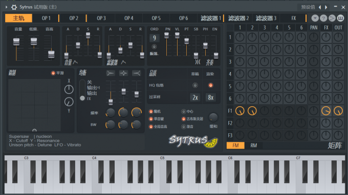Image resolution: width=348 pixels, height=195 pixels.
Task: Turn matrix knob row 1 PAN column
Action: coord(314,37)
